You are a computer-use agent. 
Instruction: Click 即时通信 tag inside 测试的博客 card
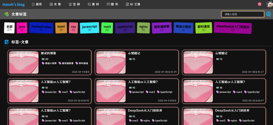(x=82, y=64)
